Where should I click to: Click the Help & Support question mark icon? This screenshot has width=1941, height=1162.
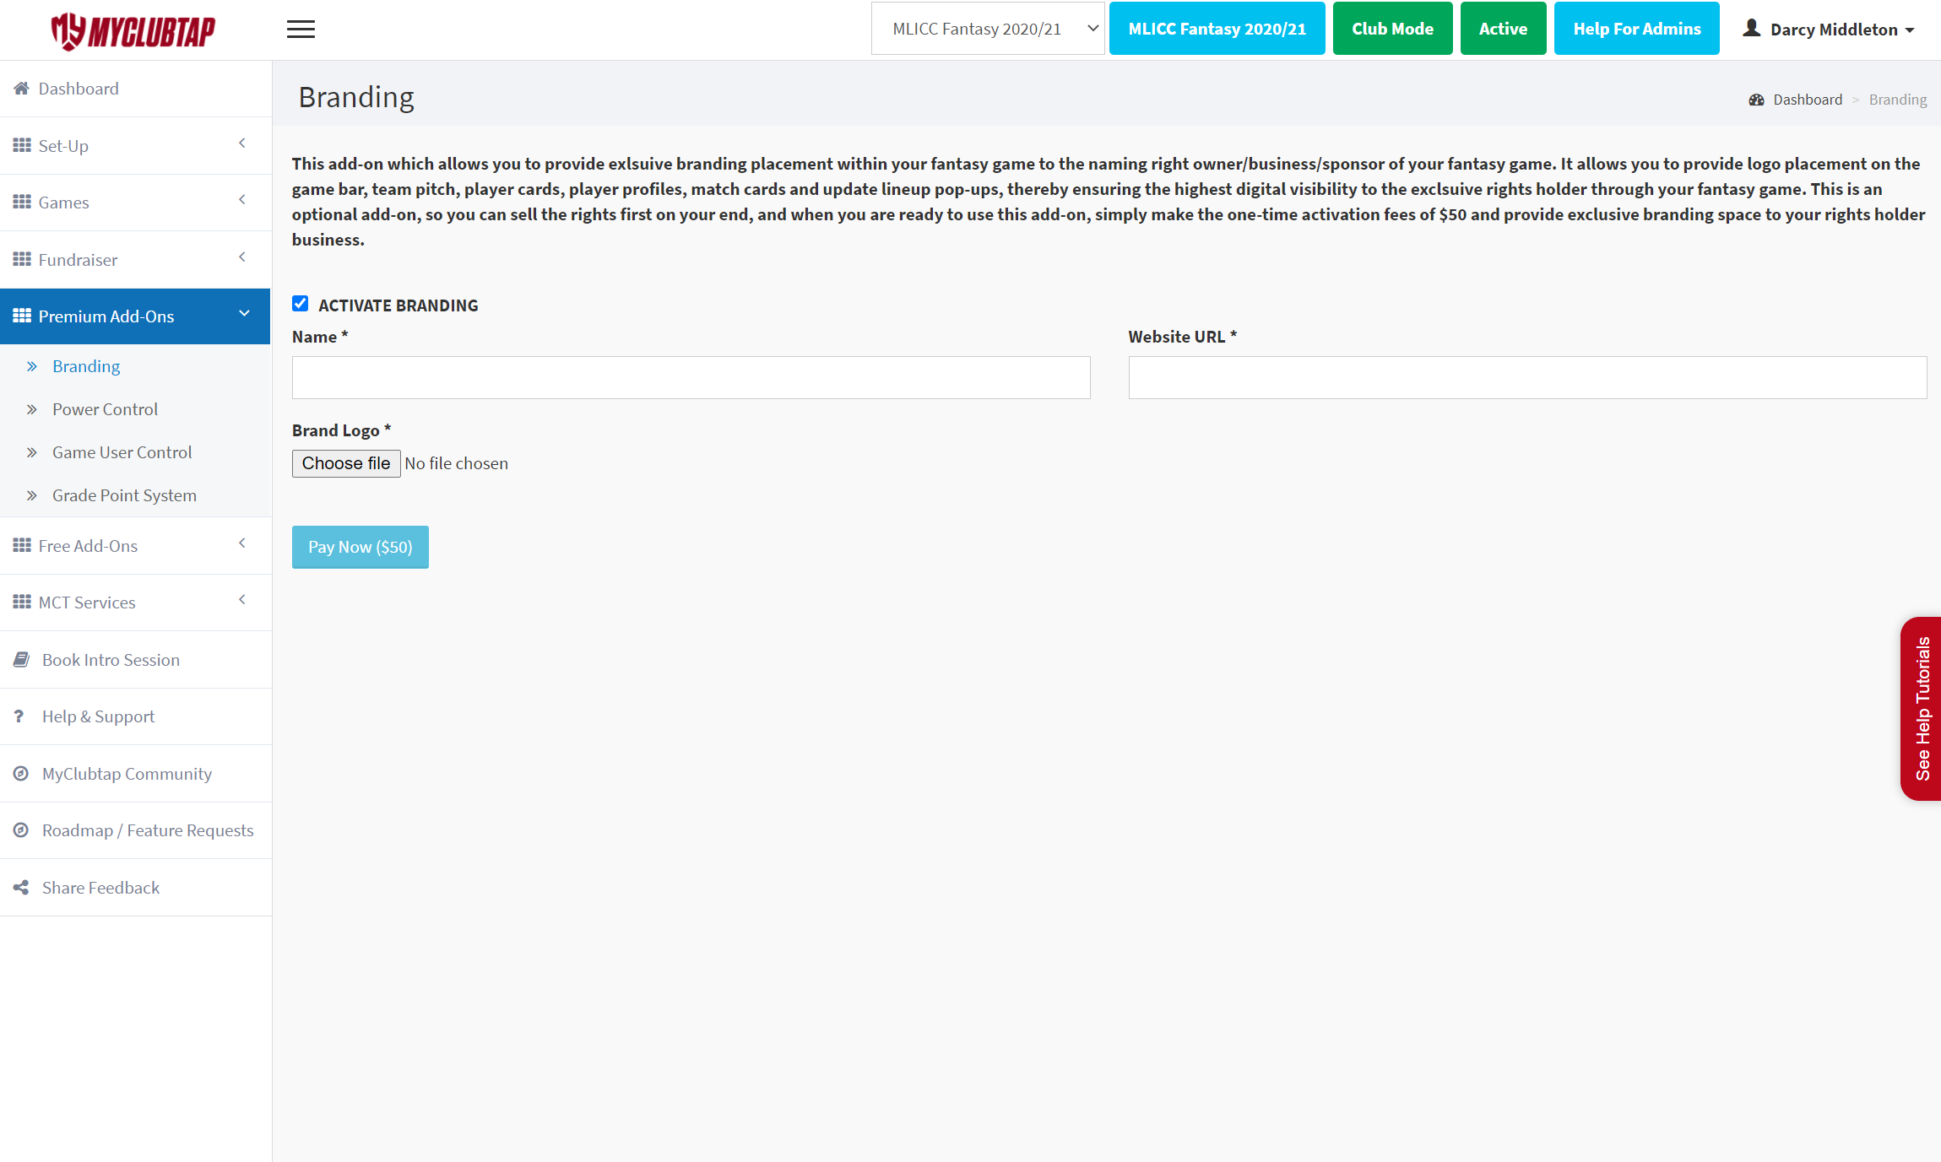19,716
